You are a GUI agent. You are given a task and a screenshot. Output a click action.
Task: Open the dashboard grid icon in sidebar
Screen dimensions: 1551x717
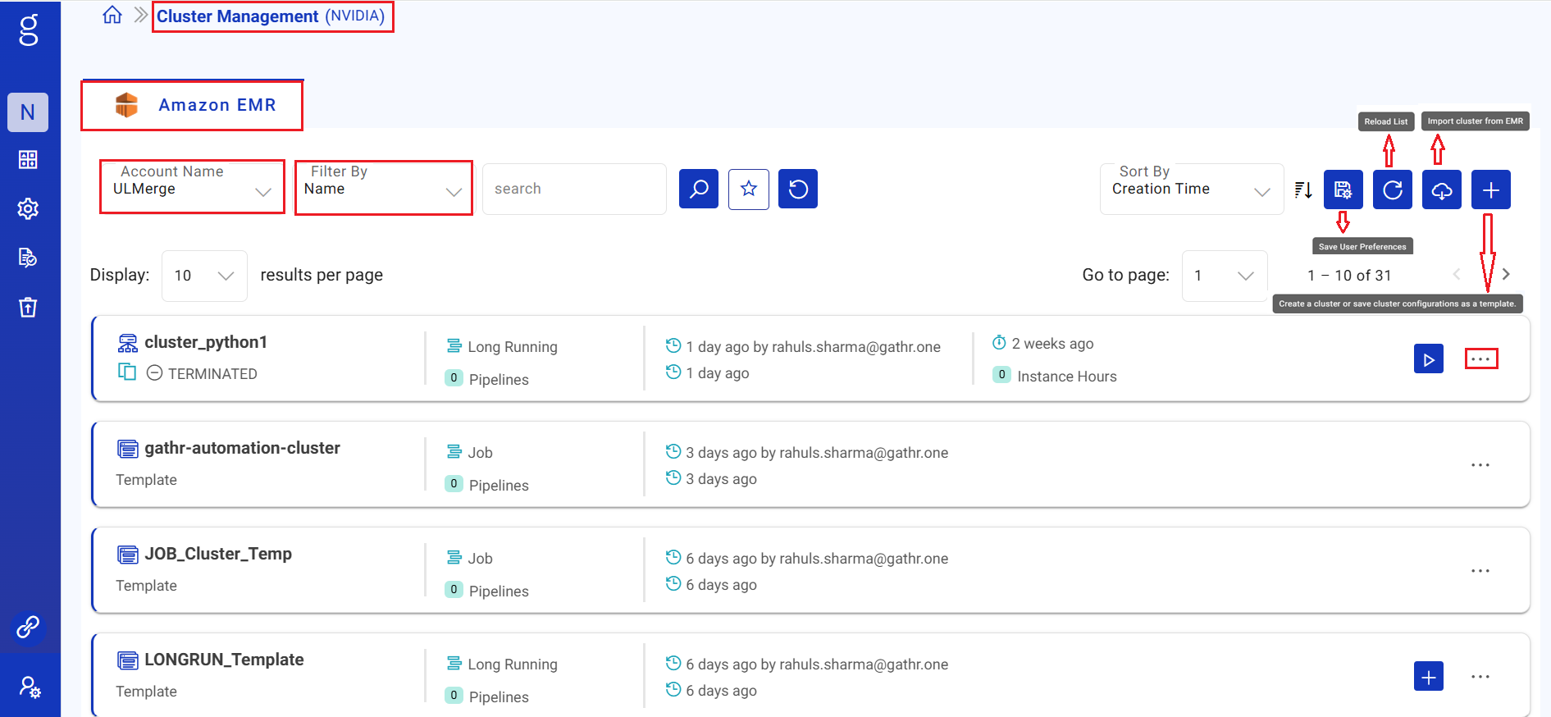click(x=28, y=159)
